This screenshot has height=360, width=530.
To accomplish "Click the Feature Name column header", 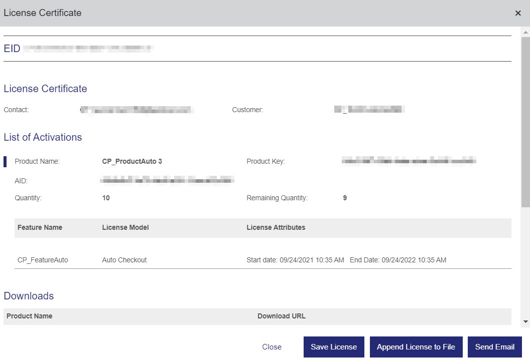I will (x=40, y=227).
